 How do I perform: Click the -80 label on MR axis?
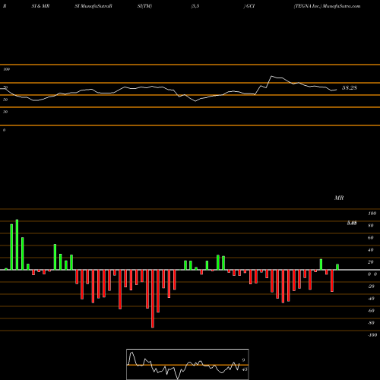[x=371, y=323]
